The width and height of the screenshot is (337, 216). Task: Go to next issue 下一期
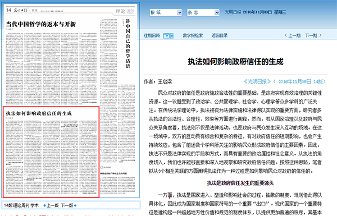coord(311,35)
